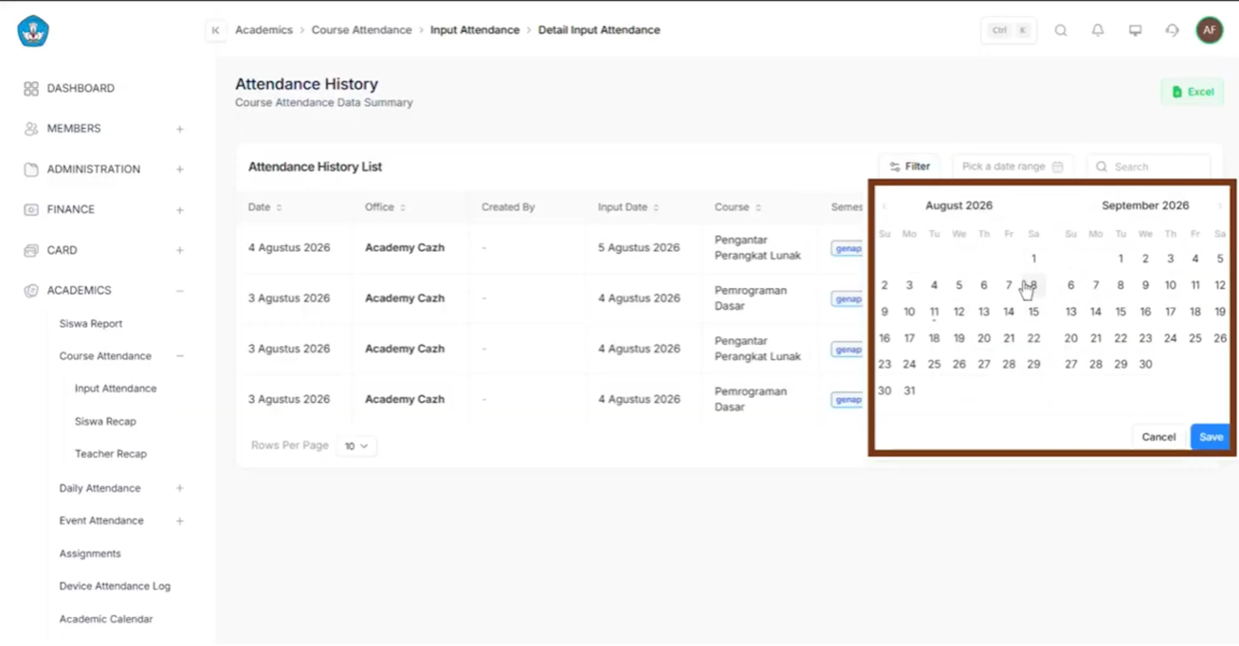Click the Members people icon

tap(31, 129)
